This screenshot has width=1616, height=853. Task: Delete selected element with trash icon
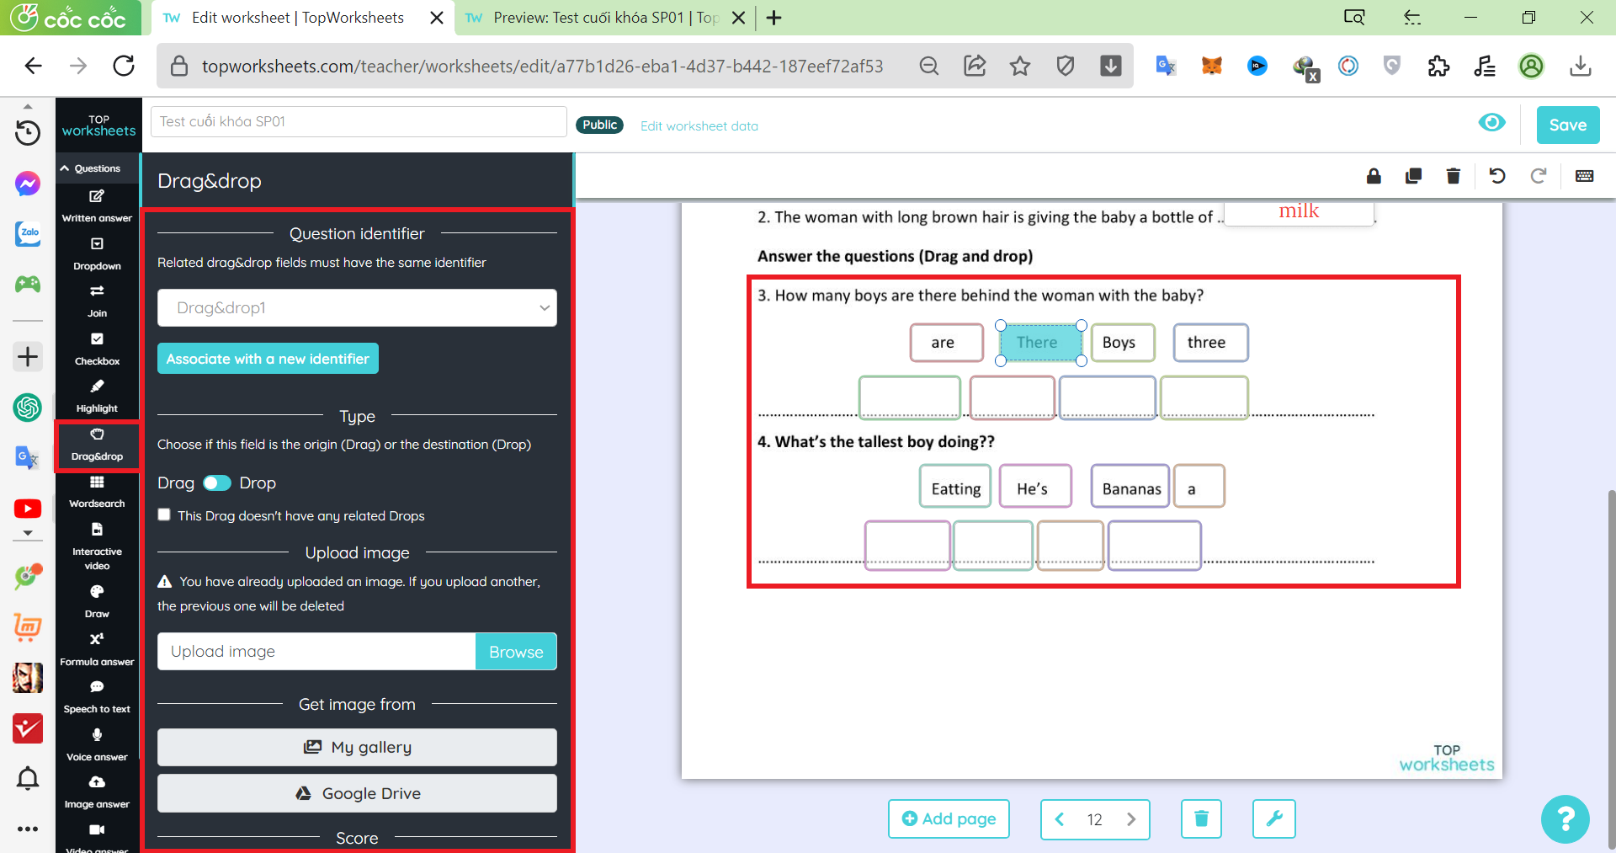(x=1453, y=176)
